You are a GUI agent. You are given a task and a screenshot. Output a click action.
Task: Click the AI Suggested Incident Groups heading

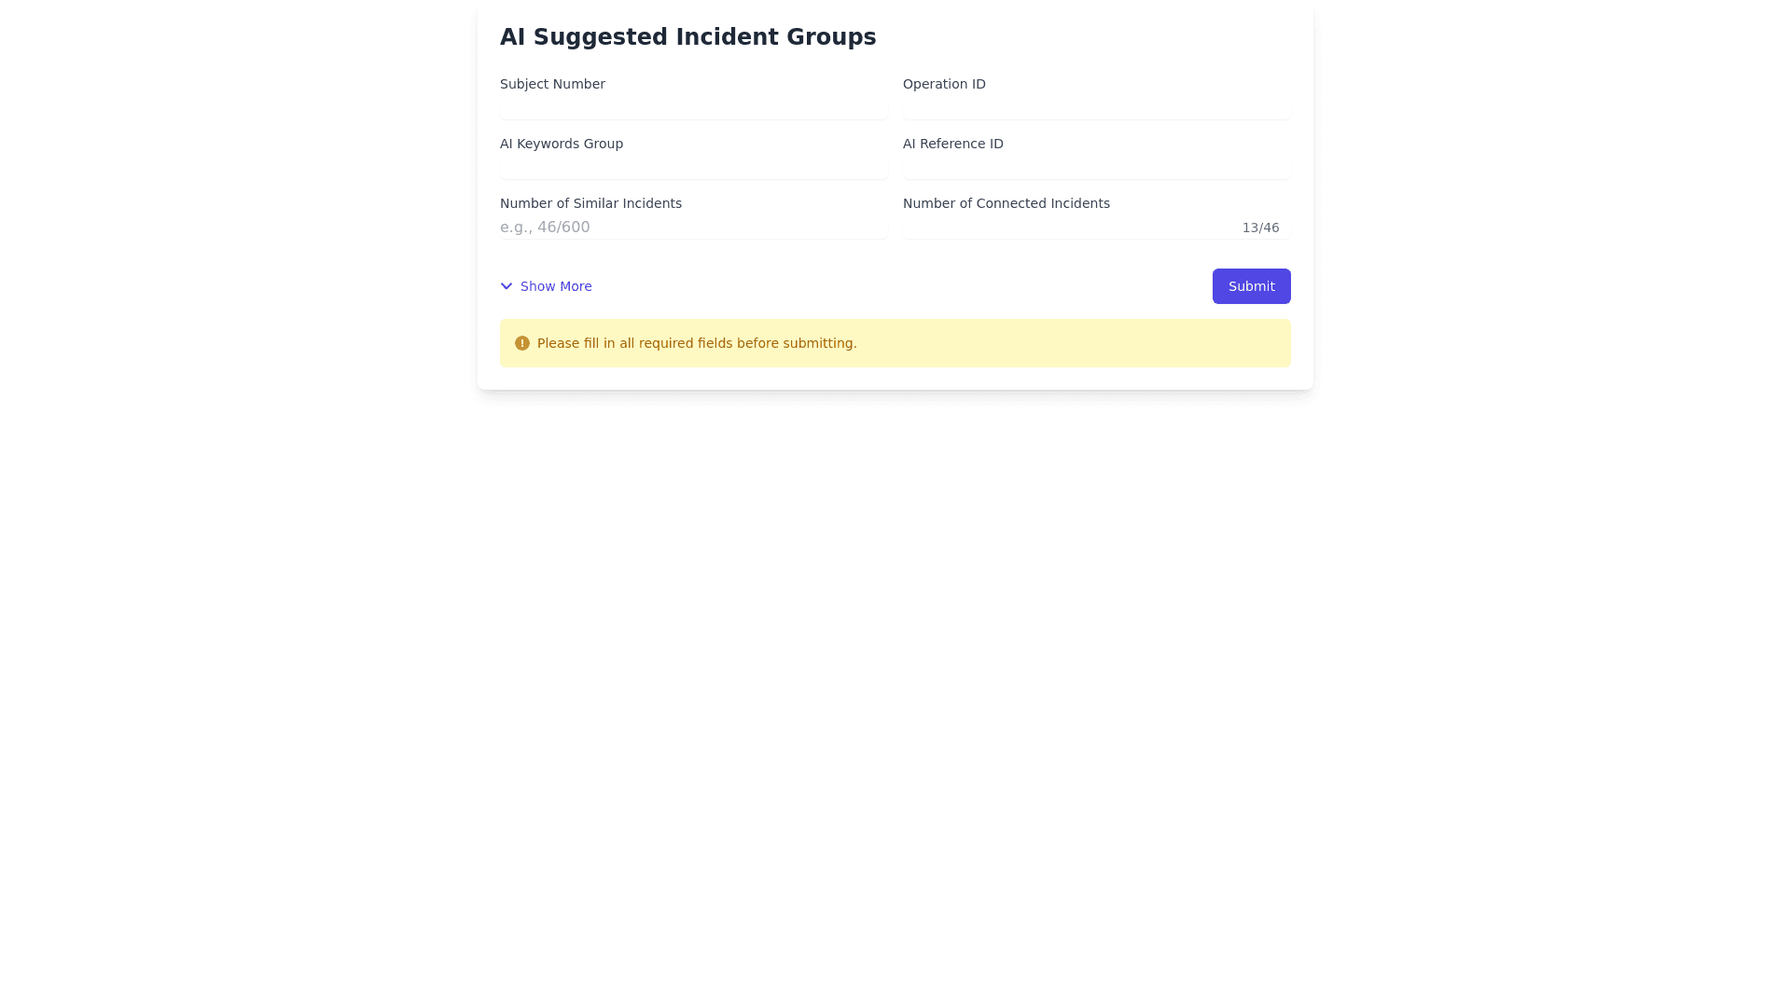click(x=687, y=37)
